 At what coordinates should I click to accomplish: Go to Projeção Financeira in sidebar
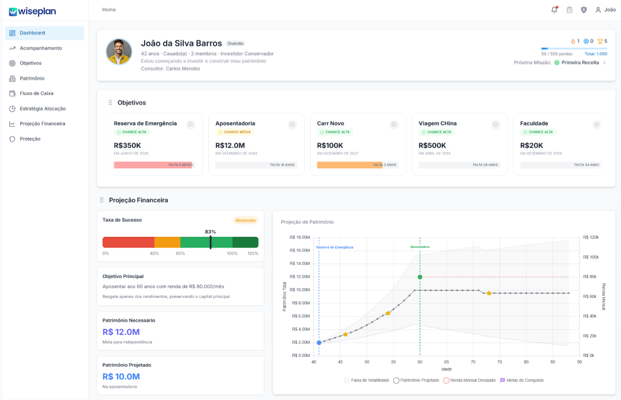[45, 124]
